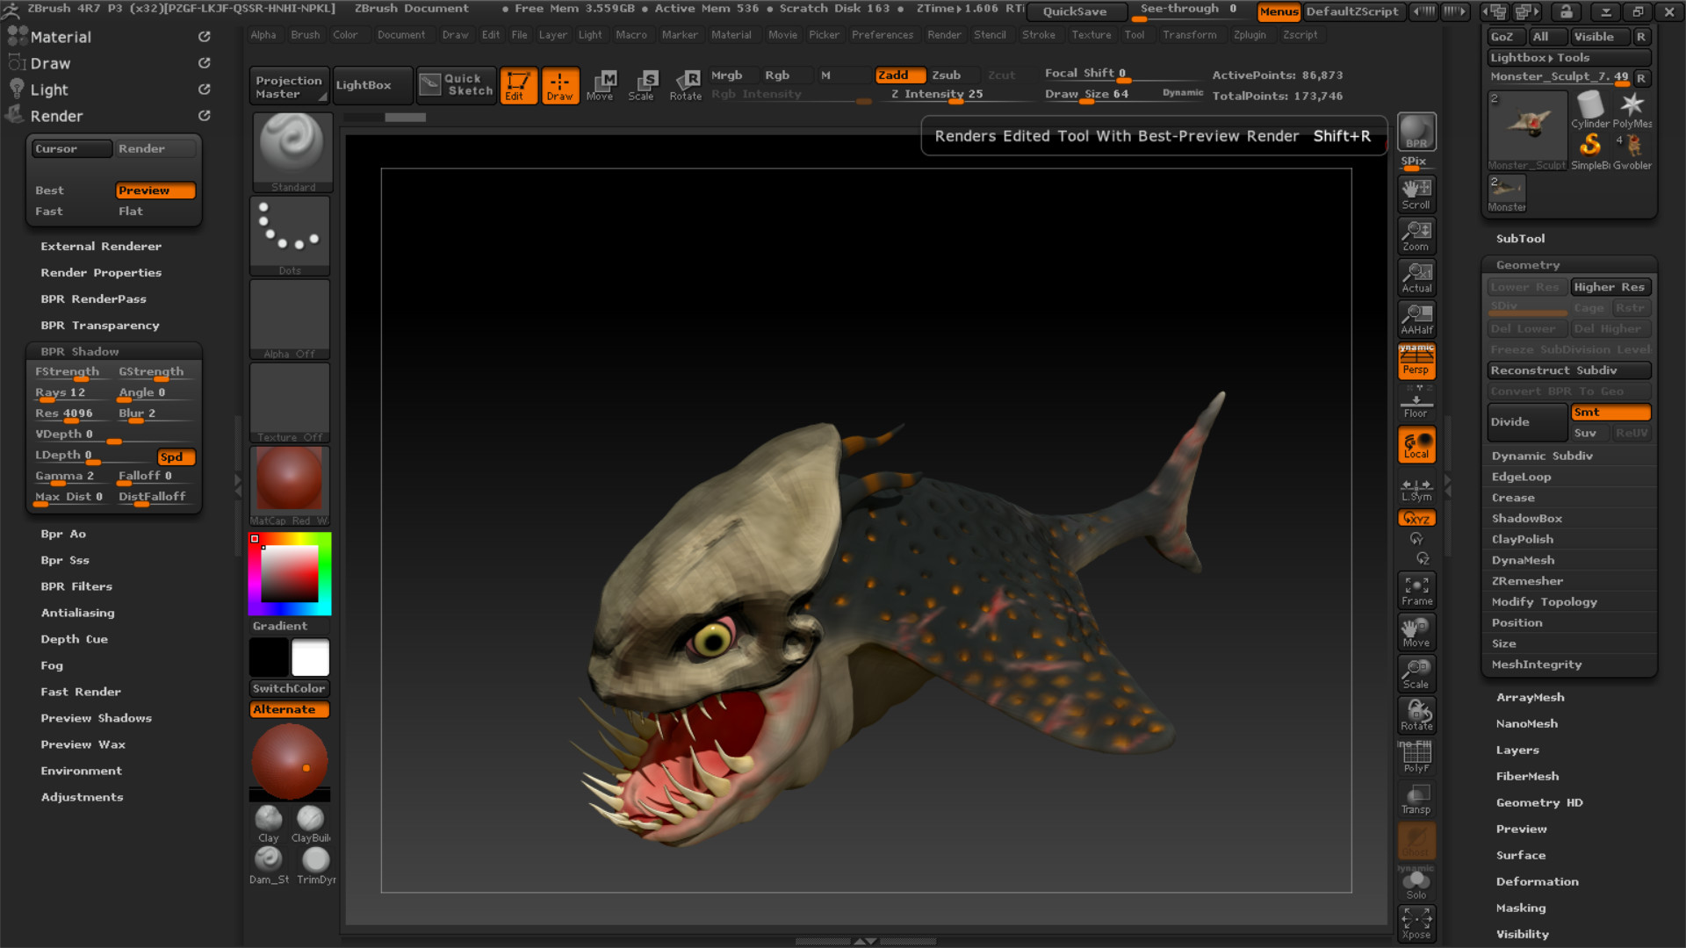
Task: Open the Transform menu
Action: [1190, 35]
